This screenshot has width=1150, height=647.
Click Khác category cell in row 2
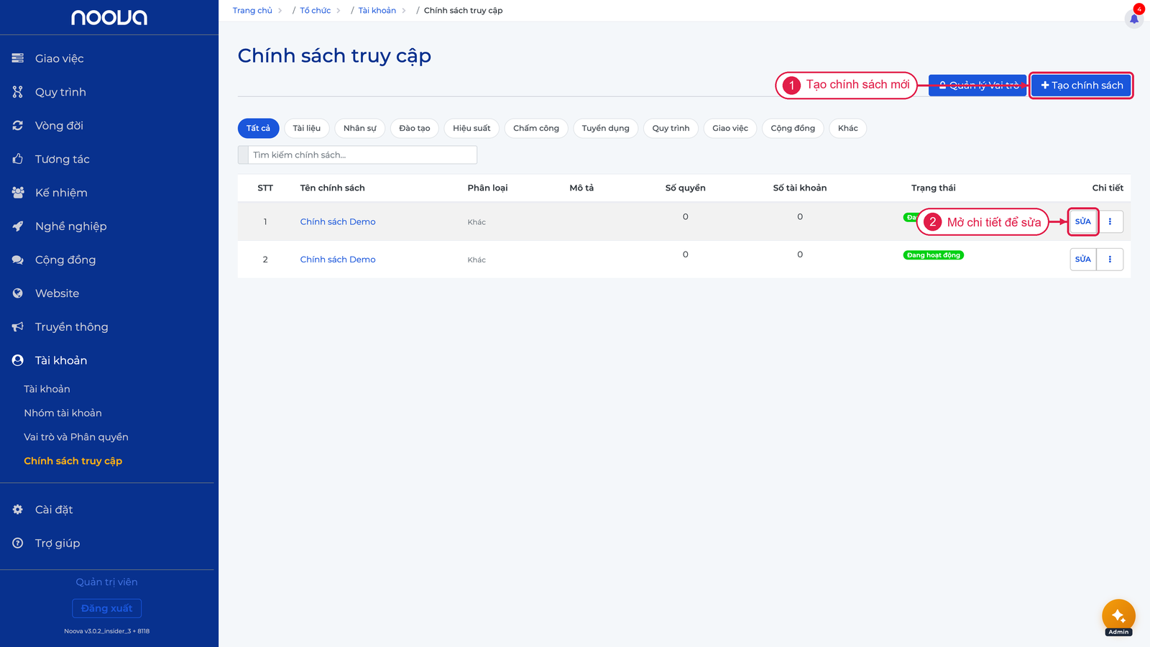[477, 260]
